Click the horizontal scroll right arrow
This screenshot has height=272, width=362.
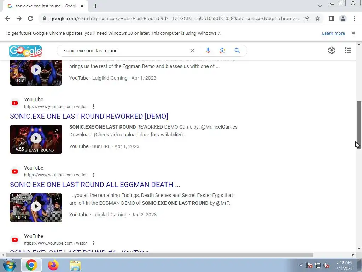(x=353, y=255)
